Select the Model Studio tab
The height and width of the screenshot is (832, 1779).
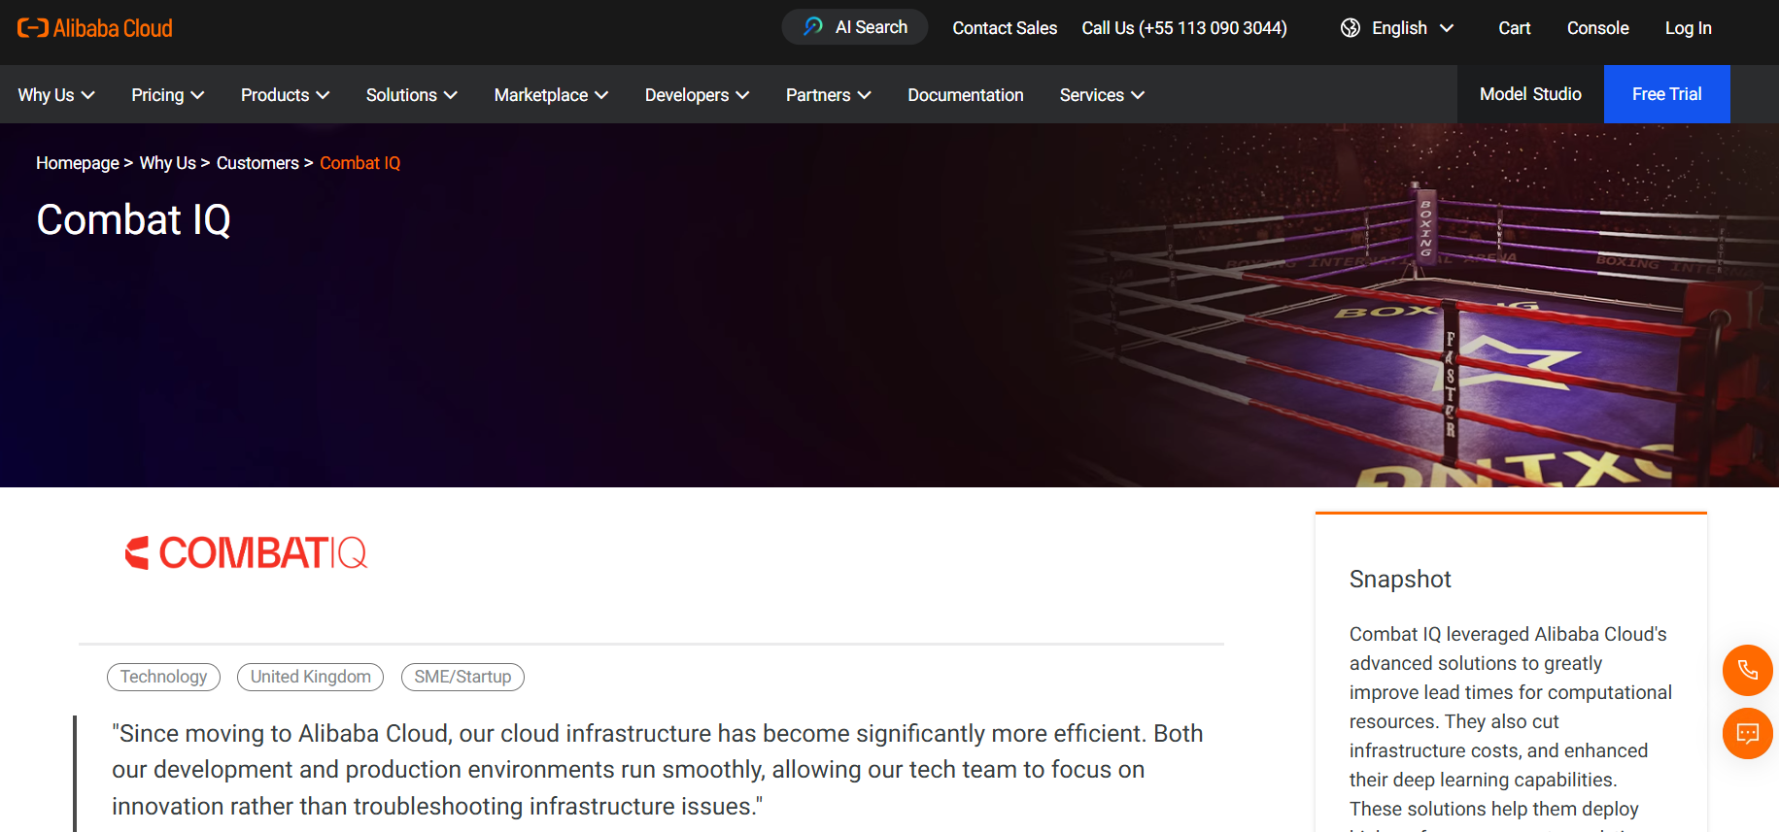coord(1530,94)
